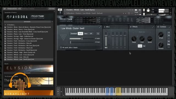Click the A-Z sort button
This screenshot has width=176, height=99.
click(x=20, y=9)
